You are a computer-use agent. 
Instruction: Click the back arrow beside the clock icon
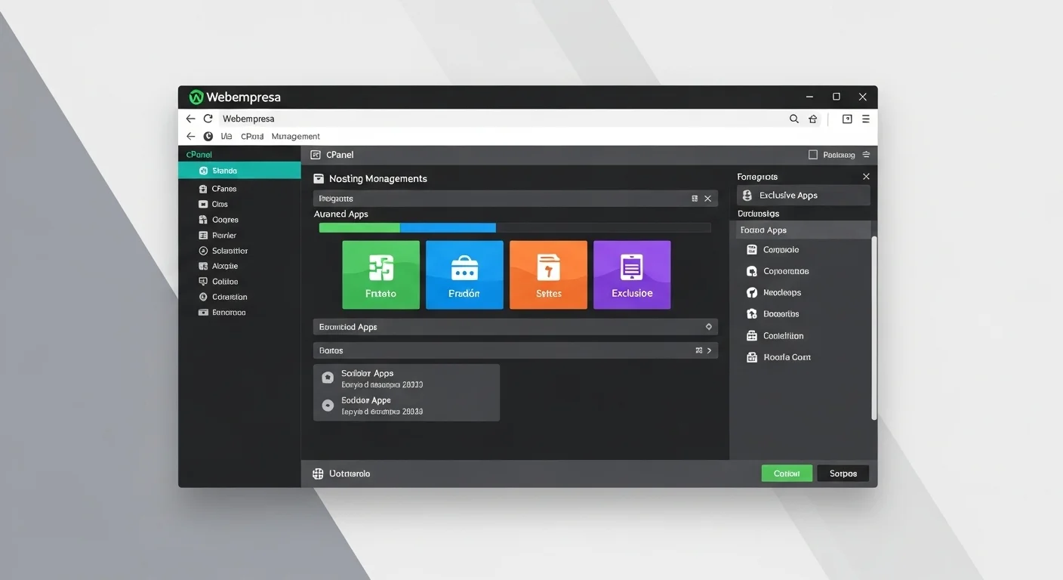tap(190, 137)
